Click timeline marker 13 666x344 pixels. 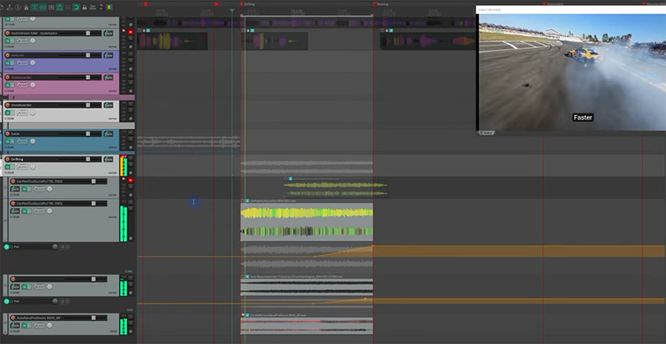click(x=146, y=4)
